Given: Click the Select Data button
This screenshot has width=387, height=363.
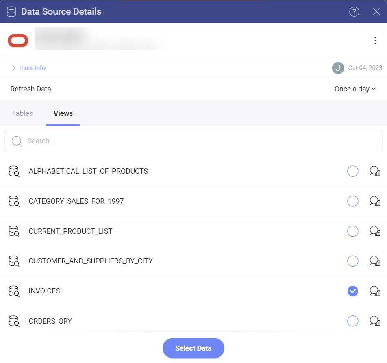Looking at the screenshot, I should point(193,348).
